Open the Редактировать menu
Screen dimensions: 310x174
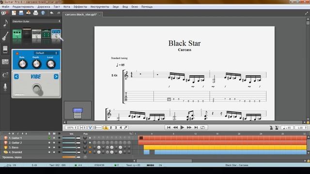click(x=23, y=7)
